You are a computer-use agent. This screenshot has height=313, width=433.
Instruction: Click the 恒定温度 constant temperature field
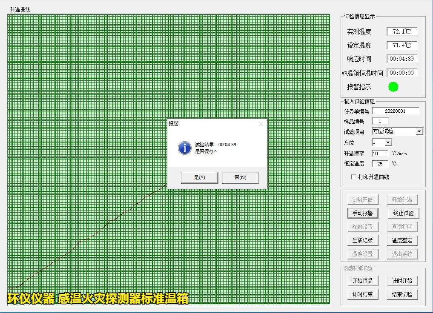380,163
